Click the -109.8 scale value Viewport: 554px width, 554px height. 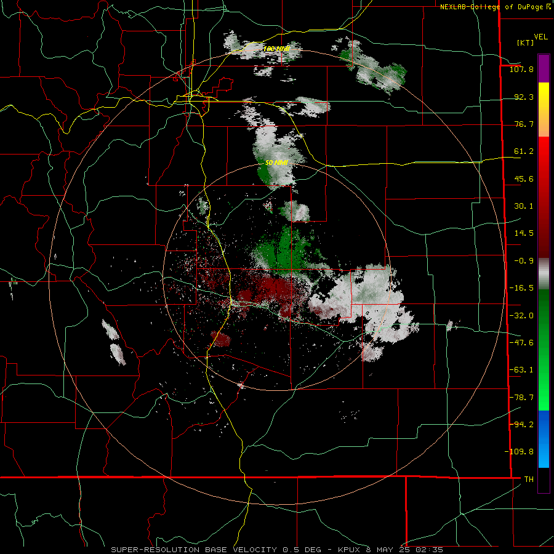(x=519, y=452)
